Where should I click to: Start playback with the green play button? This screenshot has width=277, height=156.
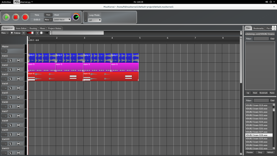[x=6, y=17]
